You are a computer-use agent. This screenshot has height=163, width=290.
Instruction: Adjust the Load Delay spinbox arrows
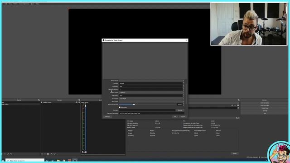point(184,86)
